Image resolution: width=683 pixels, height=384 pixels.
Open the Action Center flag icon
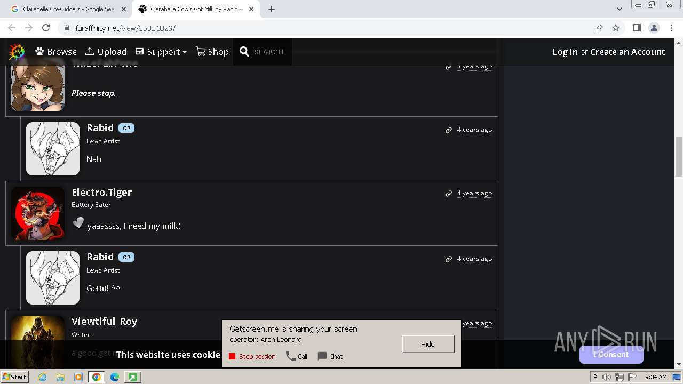pos(632,377)
